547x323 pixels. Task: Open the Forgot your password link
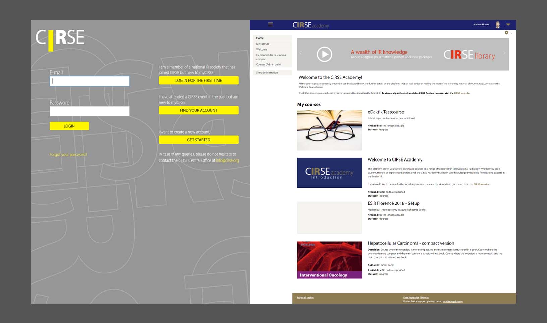pyautogui.click(x=68, y=154)
